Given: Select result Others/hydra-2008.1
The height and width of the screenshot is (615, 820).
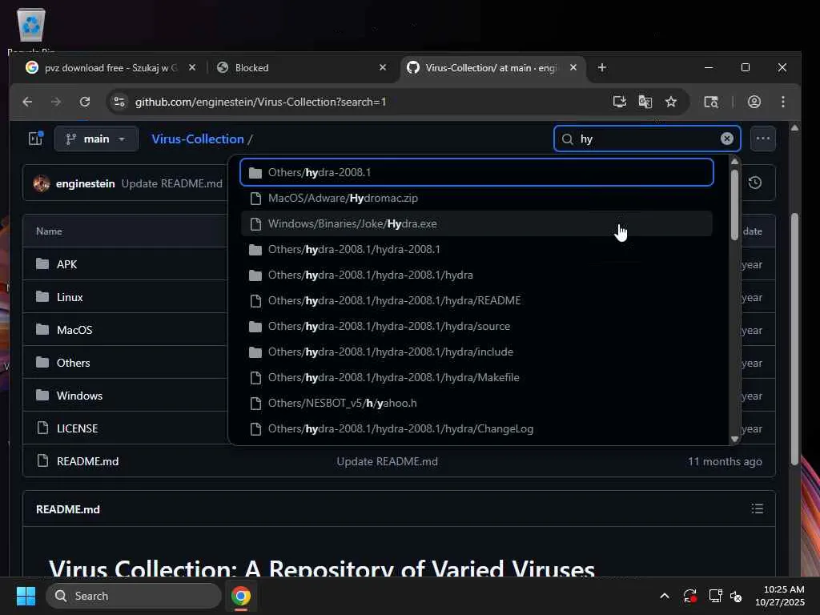Looking at the screenshot, I should coord(476,172).
